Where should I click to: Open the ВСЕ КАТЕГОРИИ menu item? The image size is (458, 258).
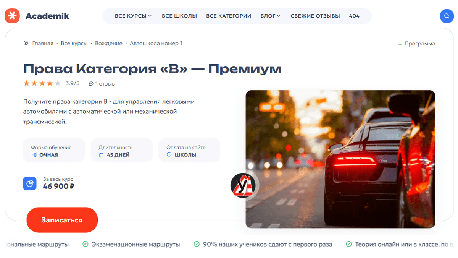pyautogui.click(x=229, y=16)
